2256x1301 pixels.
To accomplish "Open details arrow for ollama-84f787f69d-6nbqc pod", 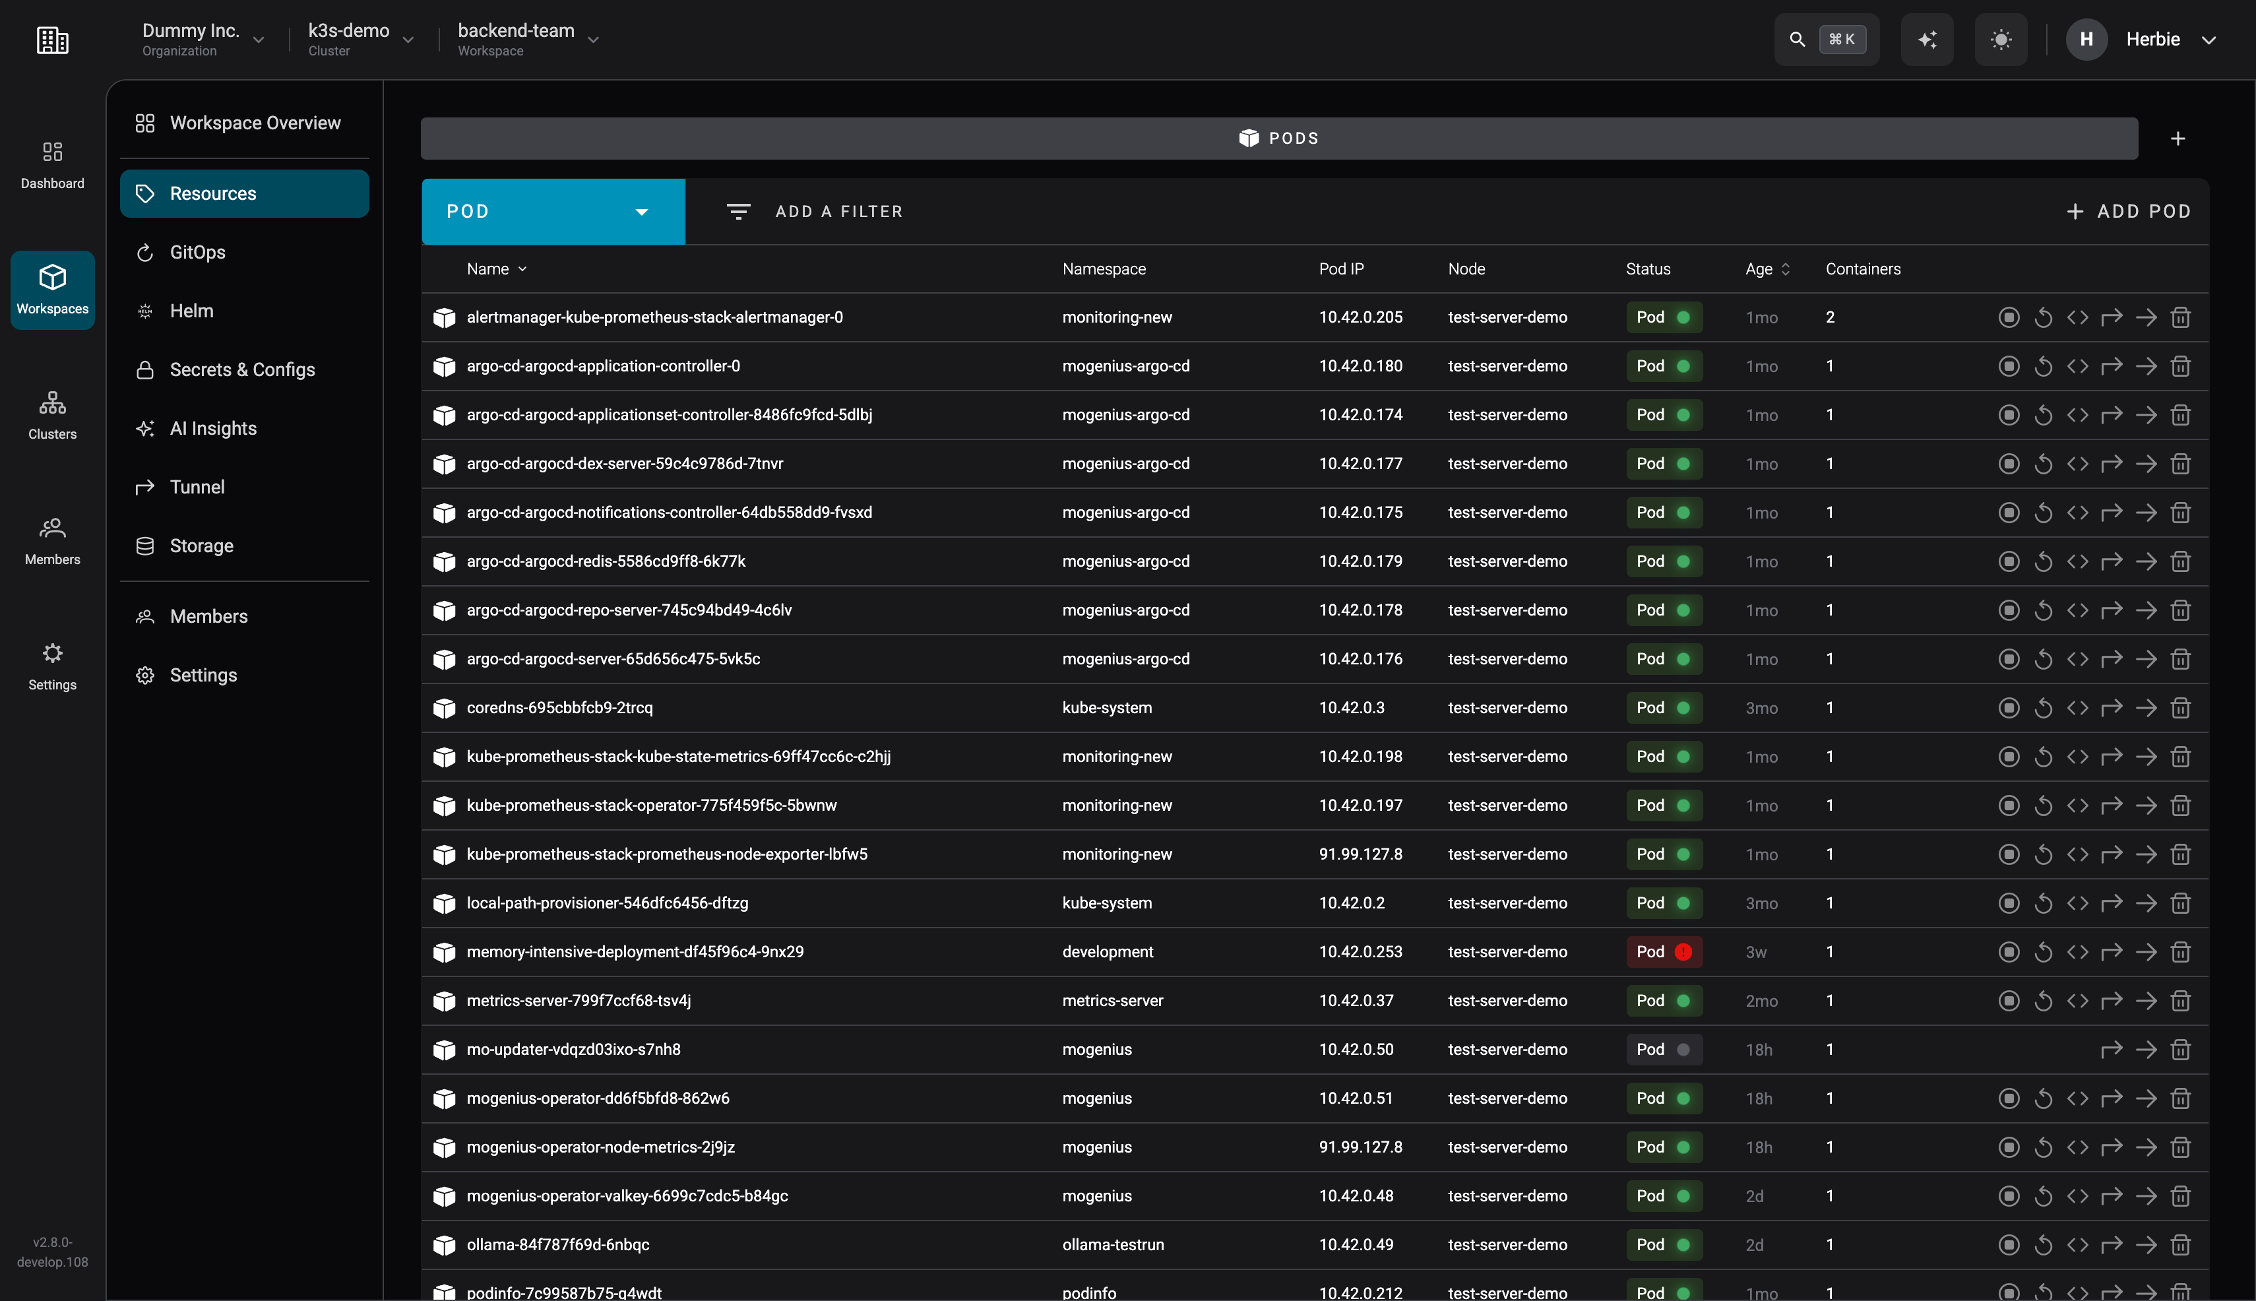I will click(x=2146, y=1245).
